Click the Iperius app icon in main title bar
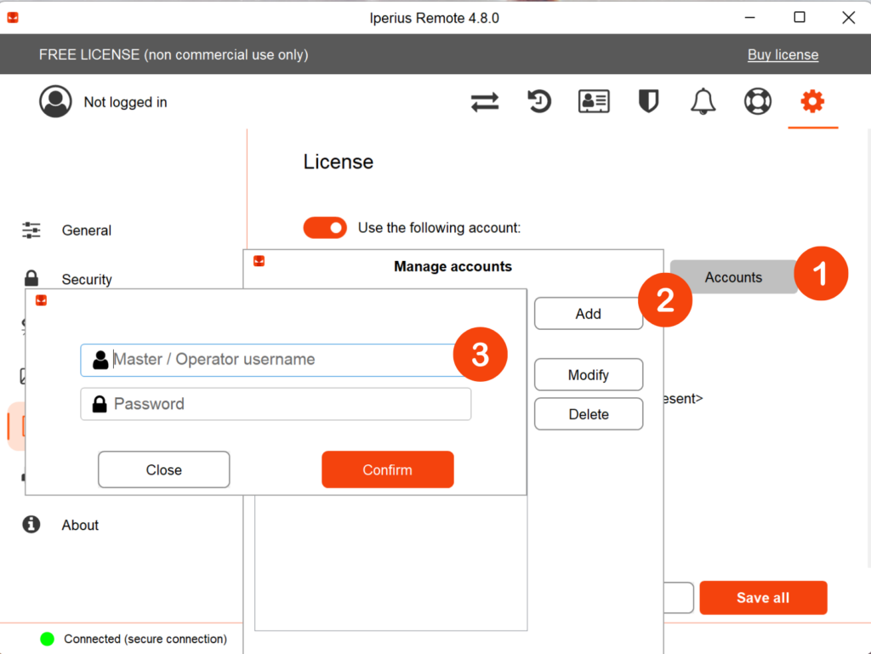This screenshot has width=871, height=654. (x=13, y=18)
